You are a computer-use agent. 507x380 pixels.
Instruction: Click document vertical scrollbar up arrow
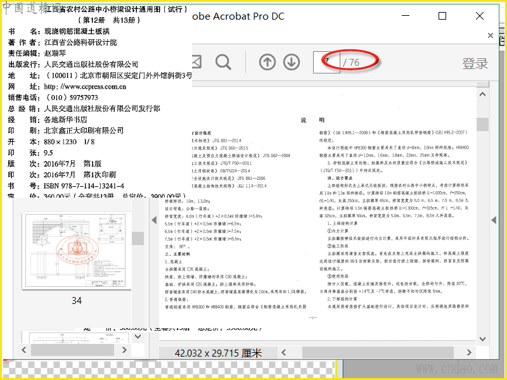pyautogui.click(x=482, y=94)
